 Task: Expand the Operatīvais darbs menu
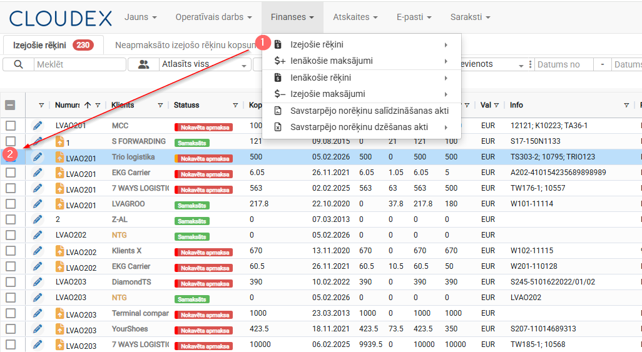(213, 17)
